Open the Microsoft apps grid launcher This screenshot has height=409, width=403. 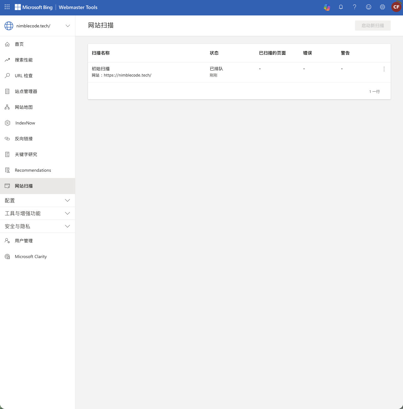[x=7, y=7]
